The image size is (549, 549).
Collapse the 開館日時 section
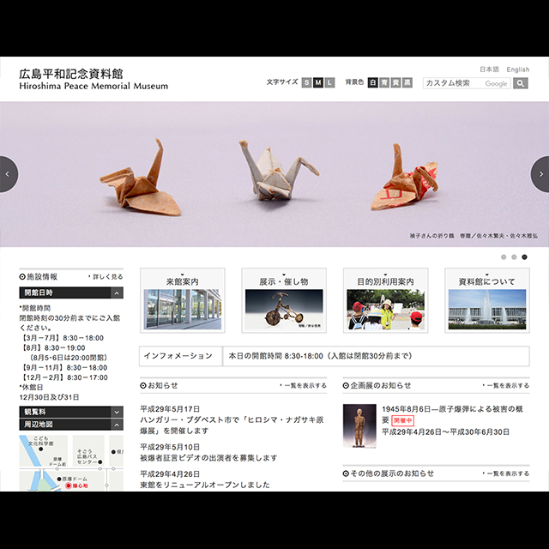(x=71, y=293)
